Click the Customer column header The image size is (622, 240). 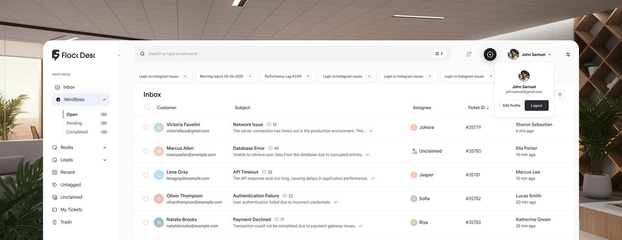pos(167,108)
